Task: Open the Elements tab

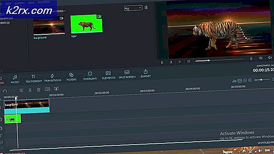Action: [x=108, y=75]
